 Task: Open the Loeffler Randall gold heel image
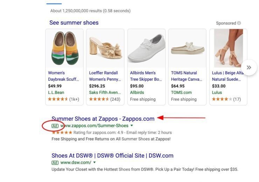(105, 48)
